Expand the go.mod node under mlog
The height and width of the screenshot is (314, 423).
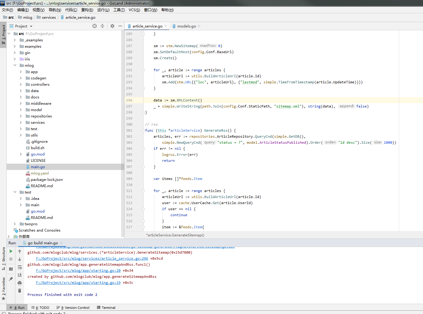21,154
